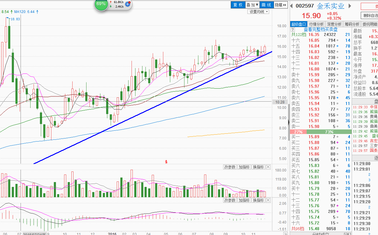Expand the 设置均线 moving average dropdown
Screen dimensions: 378x235
[x=259, y=12]
